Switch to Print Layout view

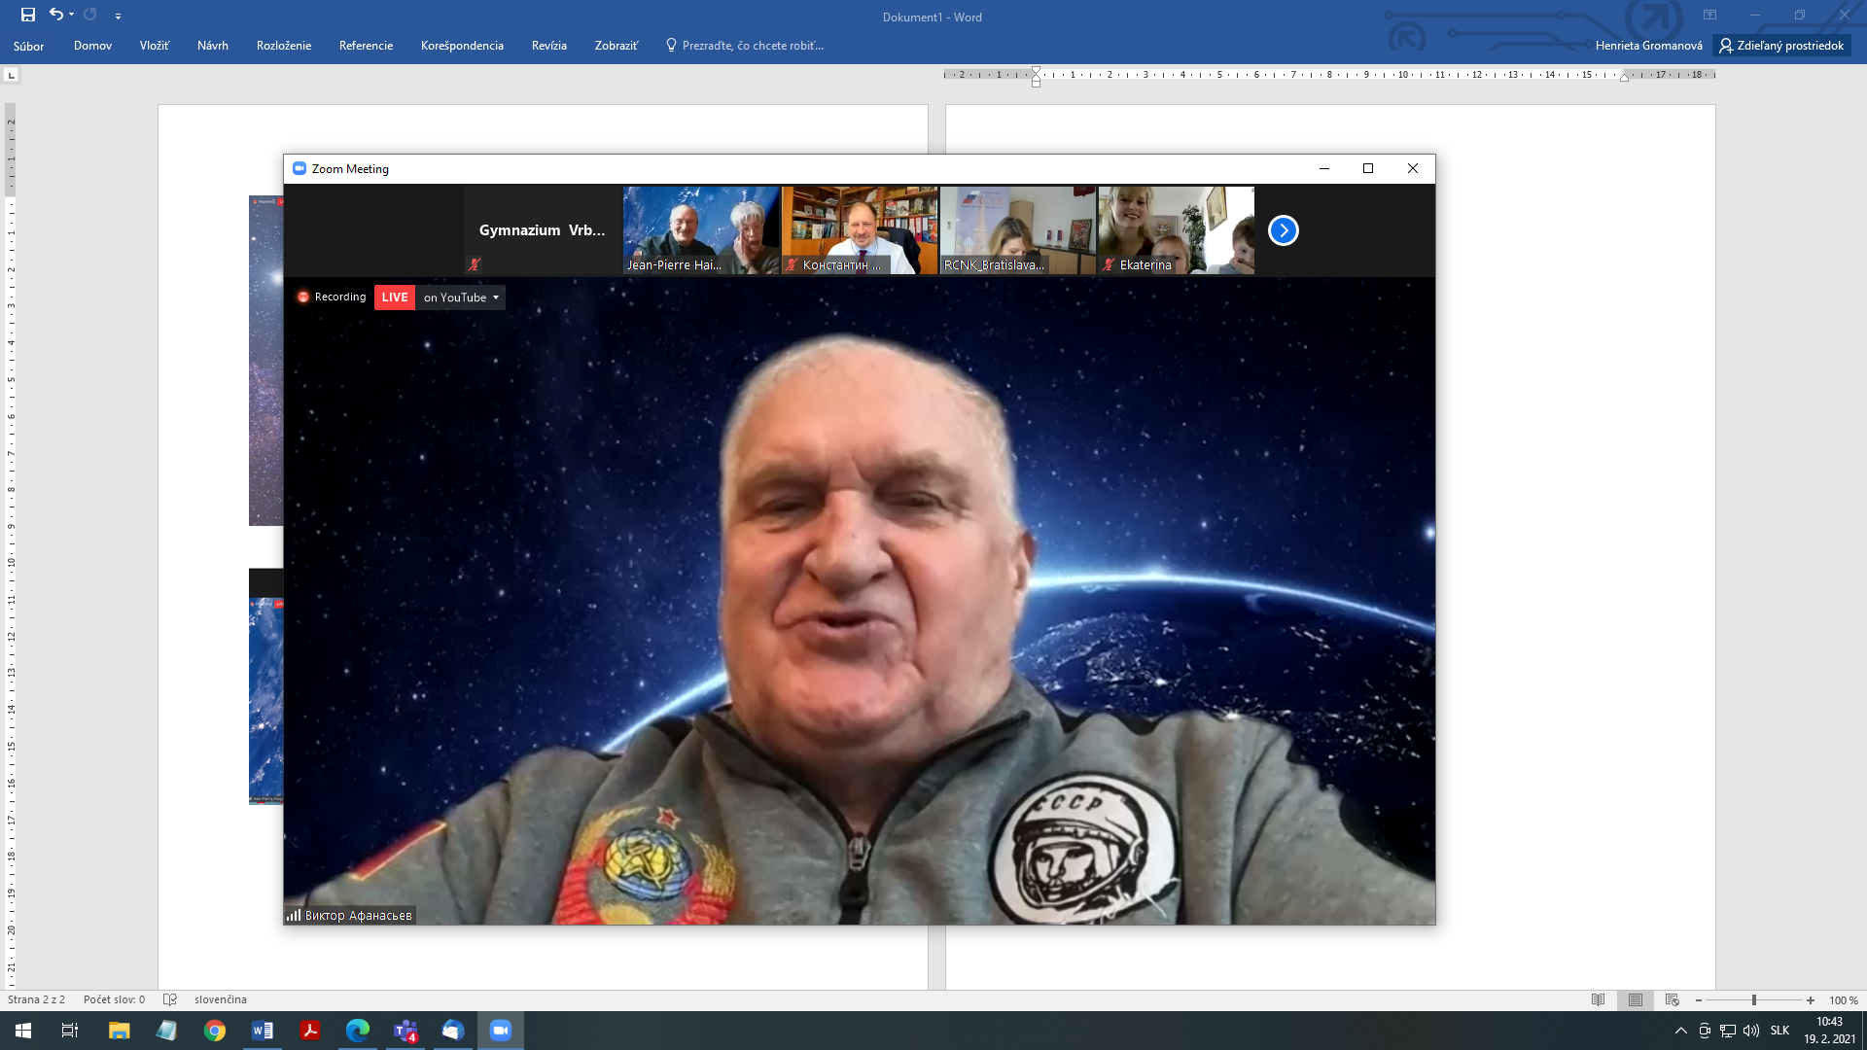(1636, 1000)
